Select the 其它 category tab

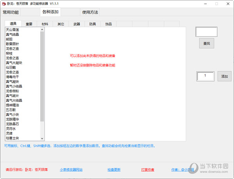coord(61,24)
